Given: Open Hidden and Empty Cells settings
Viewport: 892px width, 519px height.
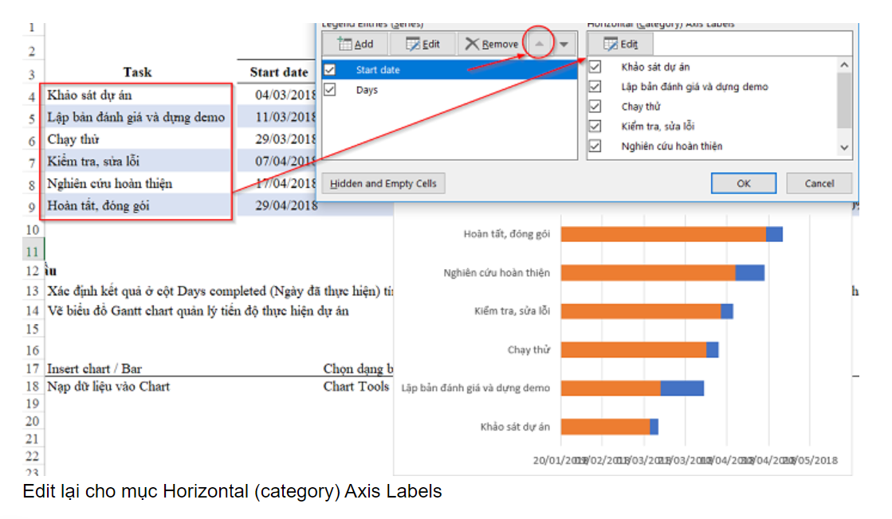Looking at the screenshot, I should 383,183.
